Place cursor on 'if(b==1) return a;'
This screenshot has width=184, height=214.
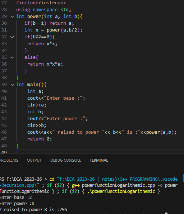point(49,23)
